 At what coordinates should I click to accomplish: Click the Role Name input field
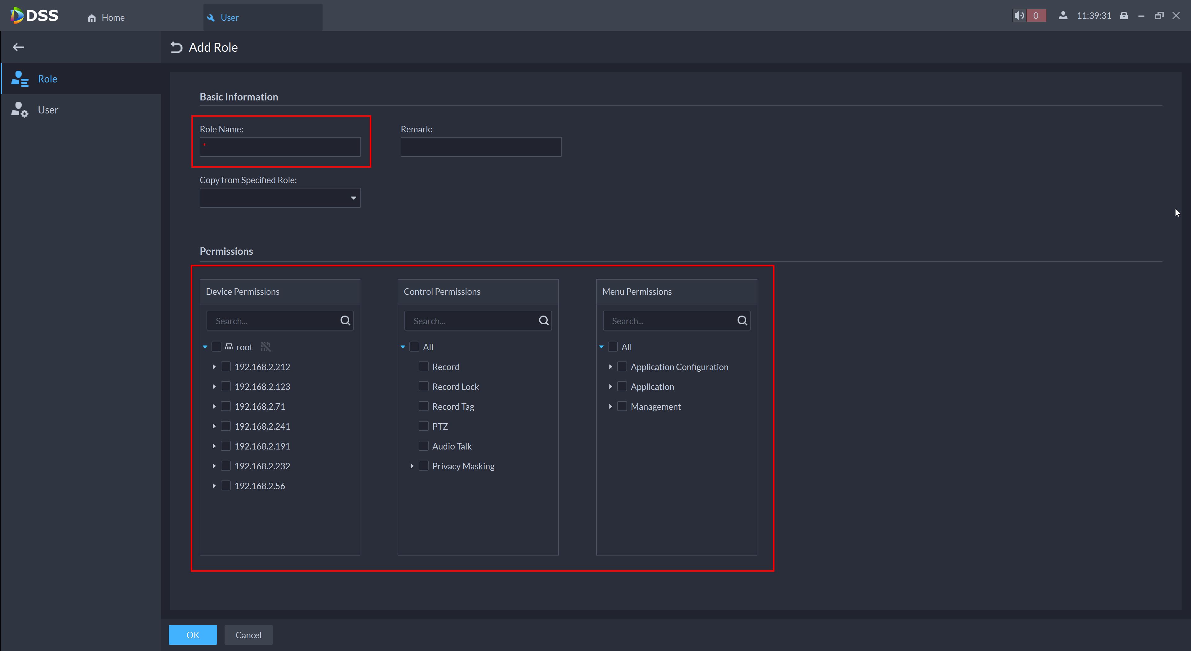tap(280, 147)
